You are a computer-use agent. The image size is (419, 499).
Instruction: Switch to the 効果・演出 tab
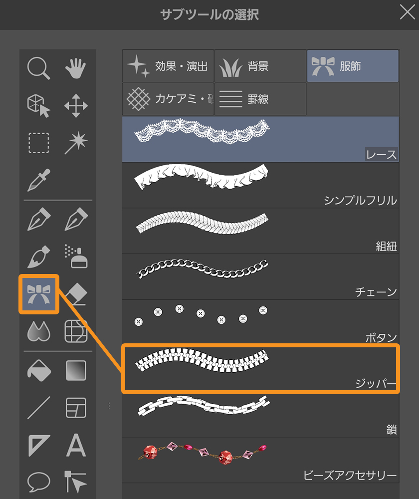pyautogui.click(x=168, y=66)
